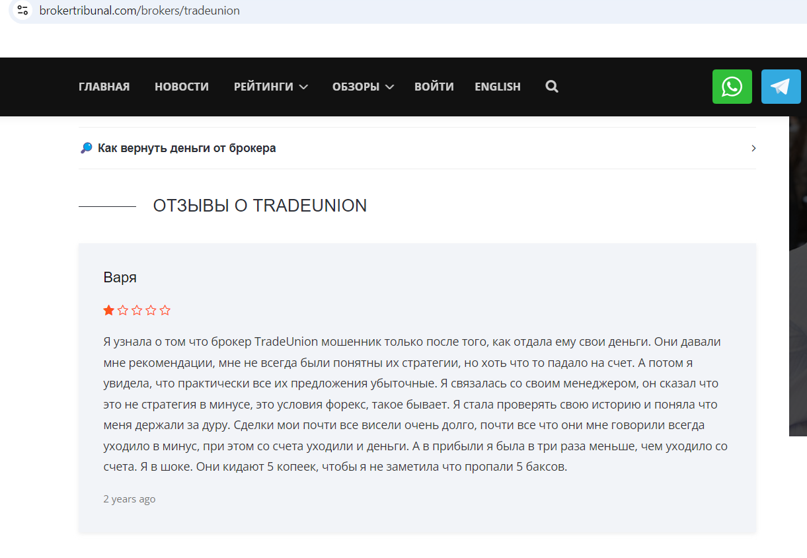Open the site info icon in address bar
Image resolution: width=807 pixels, height=558 pixels.
[22, 11]
